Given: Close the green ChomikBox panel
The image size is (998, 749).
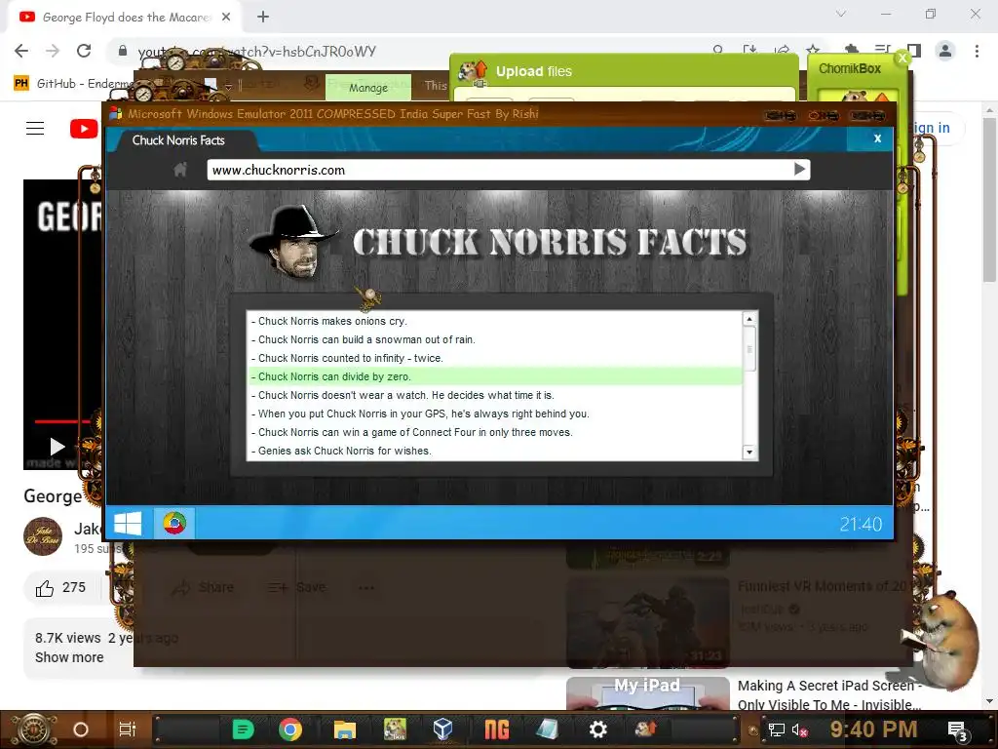Looking at the screenshot, I should point(902,58).
